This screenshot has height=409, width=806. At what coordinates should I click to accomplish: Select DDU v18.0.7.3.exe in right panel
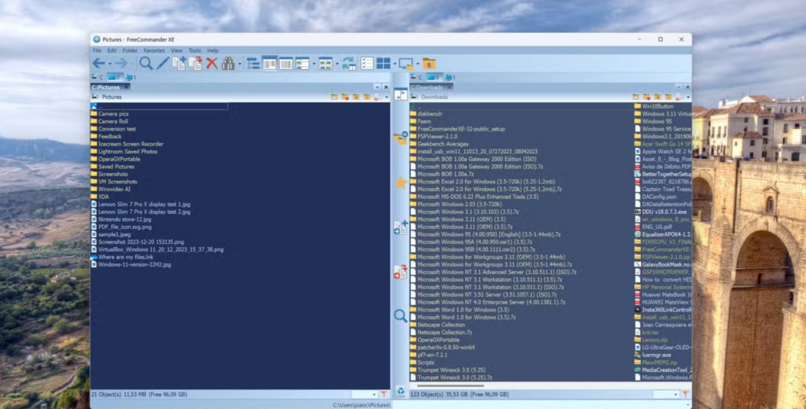click(664, 212)
